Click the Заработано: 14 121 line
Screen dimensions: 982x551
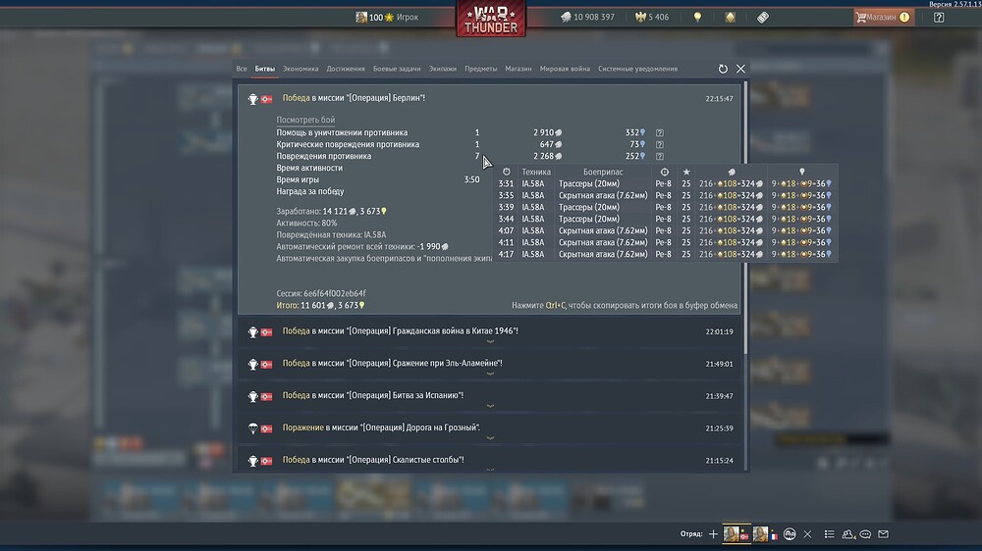[332, 212]
